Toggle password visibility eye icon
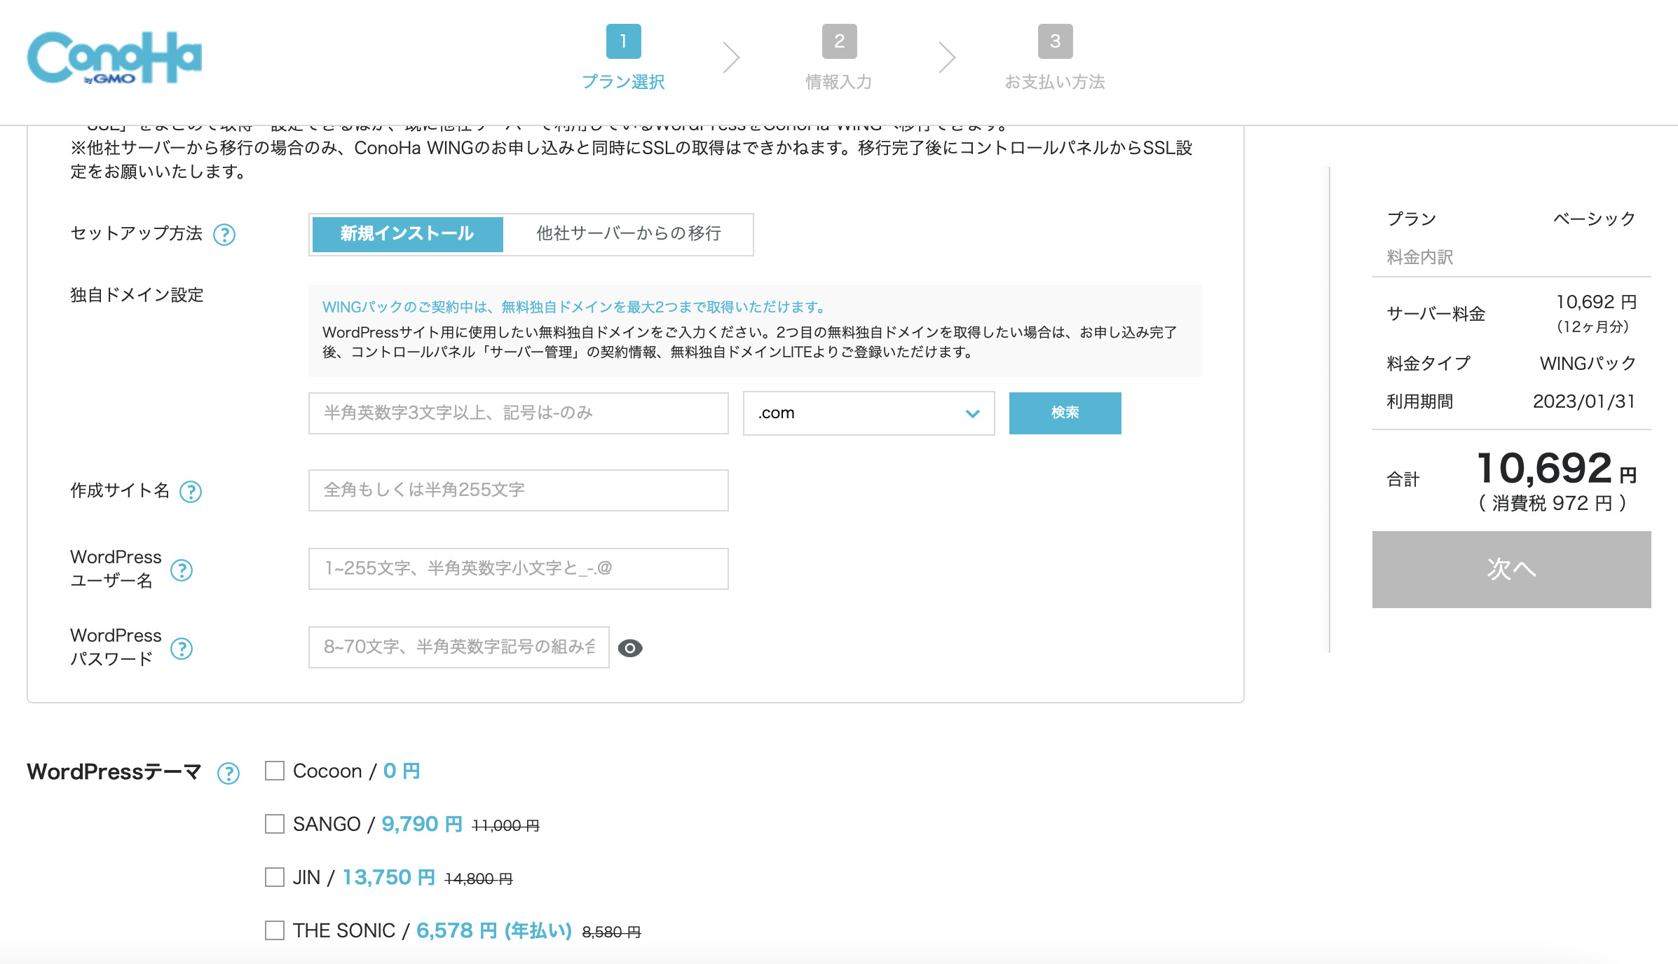The height and width of the screenshot is (964, 1678). point(630,648)
